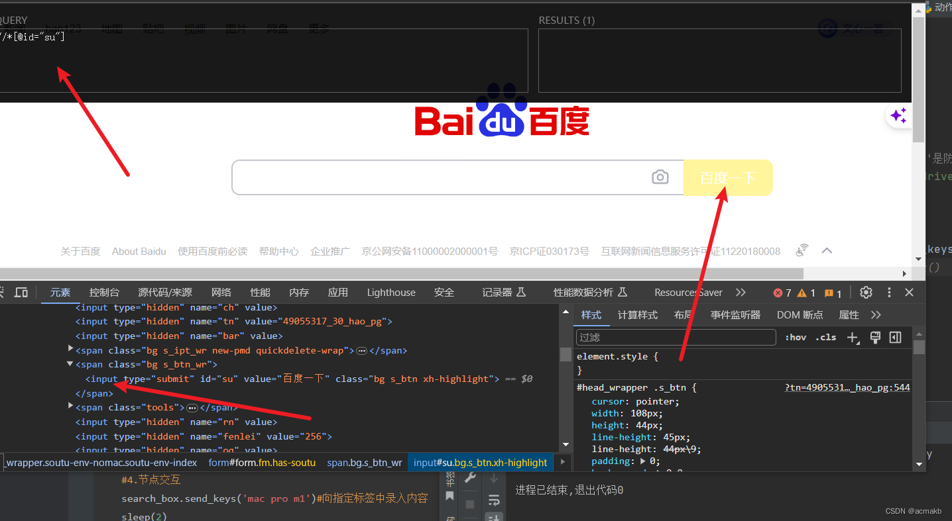Expand the s_ipt_wr span node

tap(71, 349)
